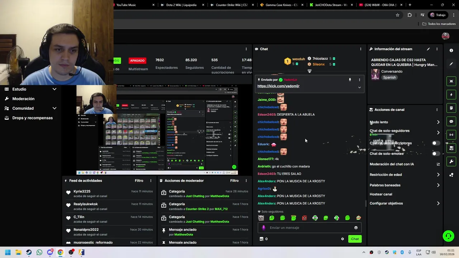Click the shop icon below chat input
Screen dimensions: 459x258
coord(261,239)
